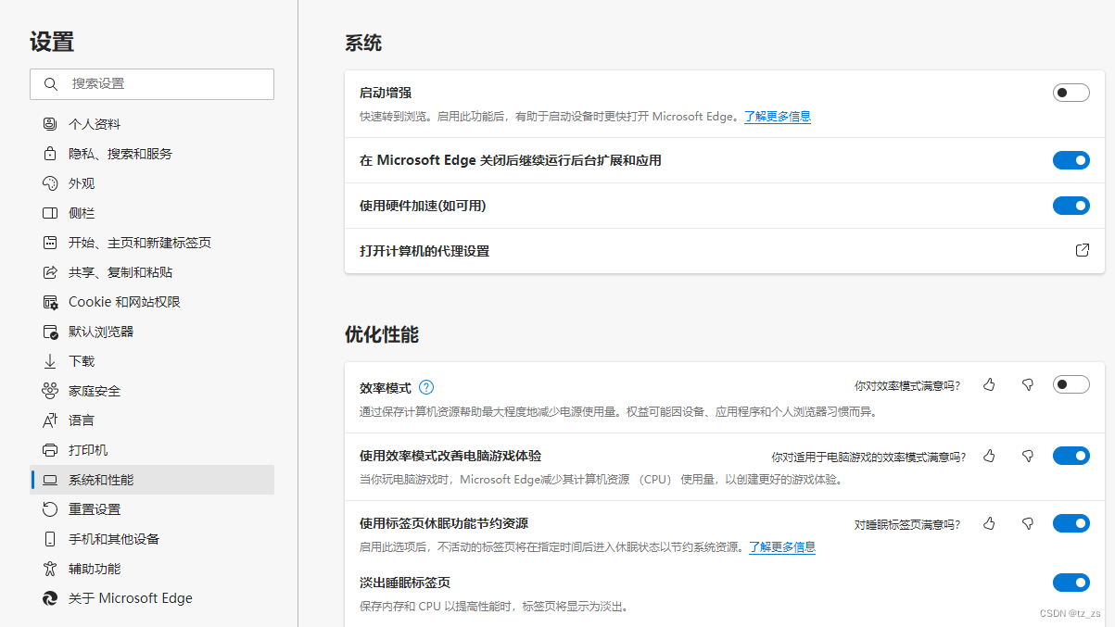Toggle 使用效率模式改善电脑游戏体验 switch
The height and width of the screenshot is (627, 1115).
pos(1071,456)
